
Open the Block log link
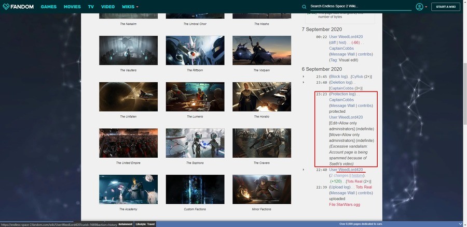coord(339,77)
